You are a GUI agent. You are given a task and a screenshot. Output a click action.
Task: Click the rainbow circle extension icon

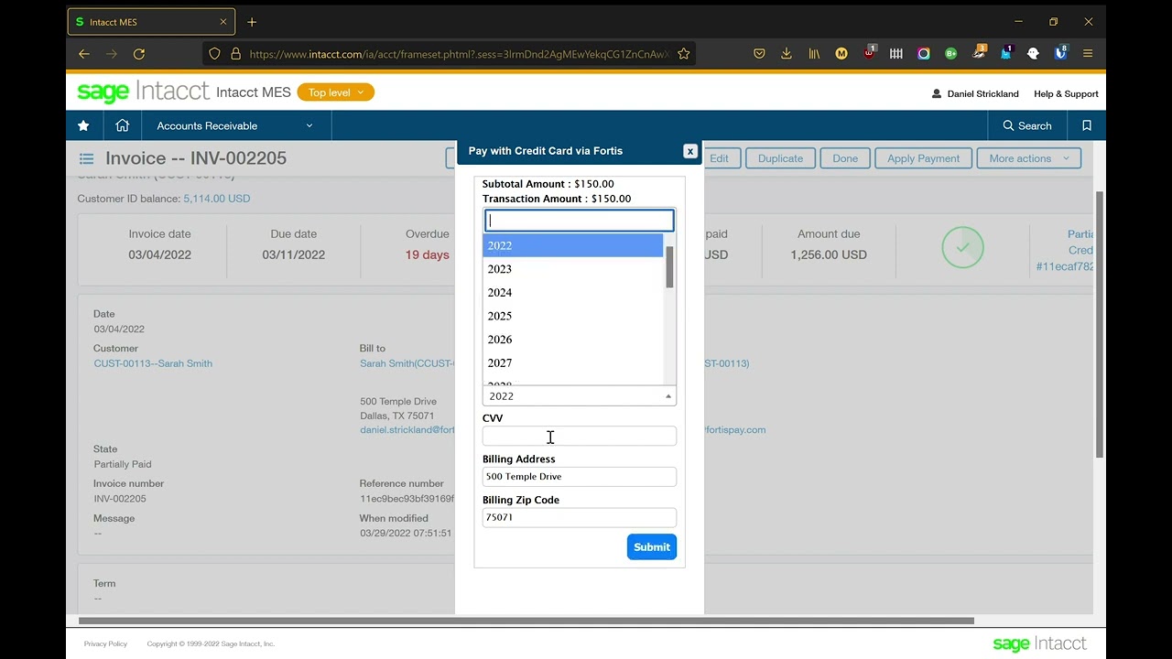pyautogui.click(x=924, y=54)
